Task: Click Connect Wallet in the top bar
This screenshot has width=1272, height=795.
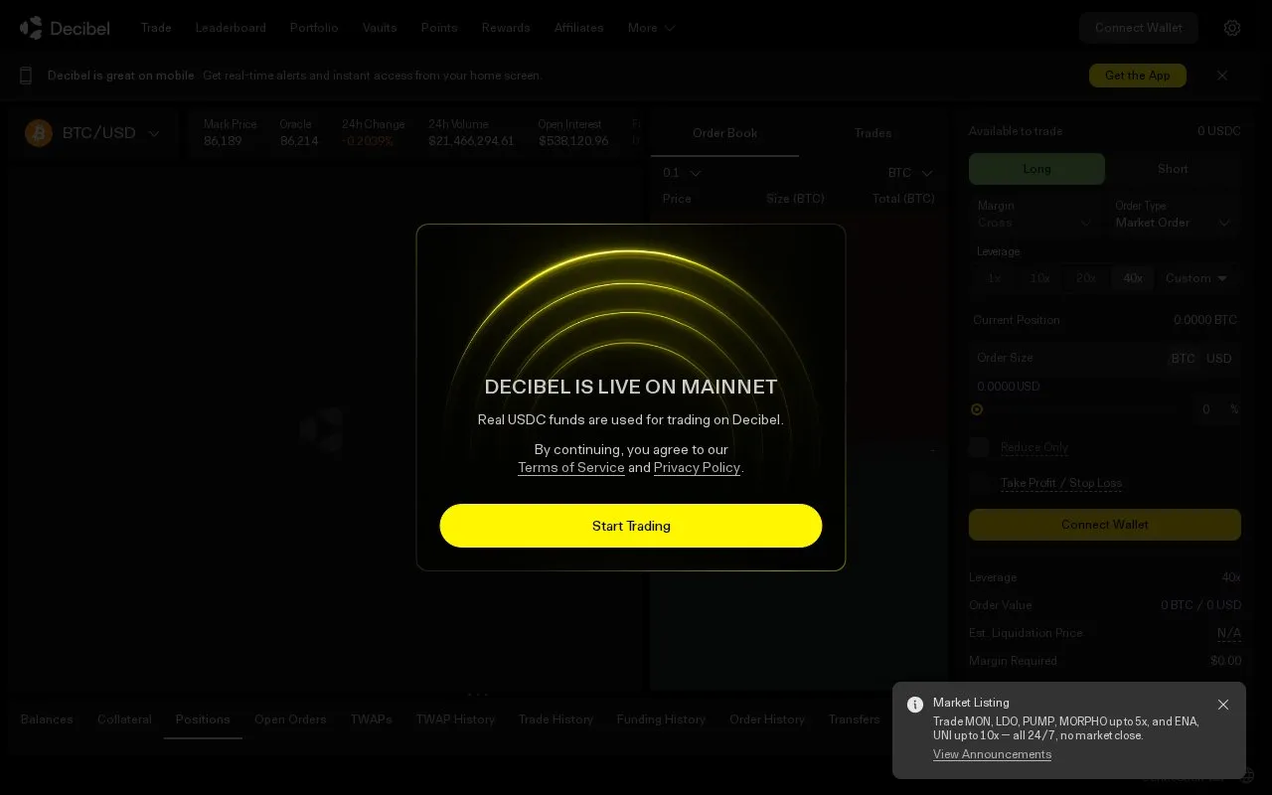Action: point(1139,28)
